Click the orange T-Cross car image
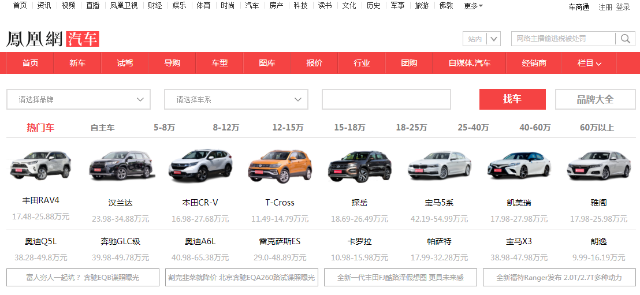 (280, 166)
